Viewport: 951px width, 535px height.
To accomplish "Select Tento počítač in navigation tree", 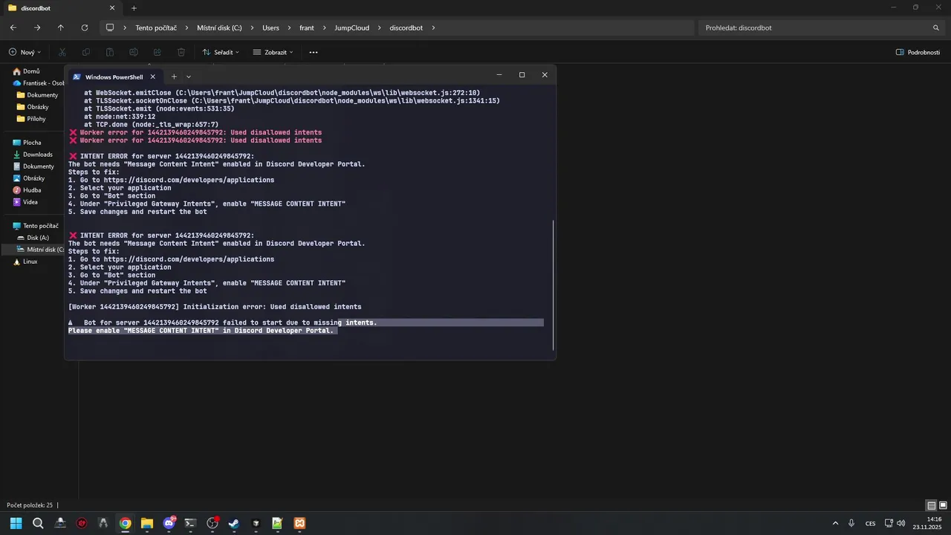I will (x=36, y=226).
